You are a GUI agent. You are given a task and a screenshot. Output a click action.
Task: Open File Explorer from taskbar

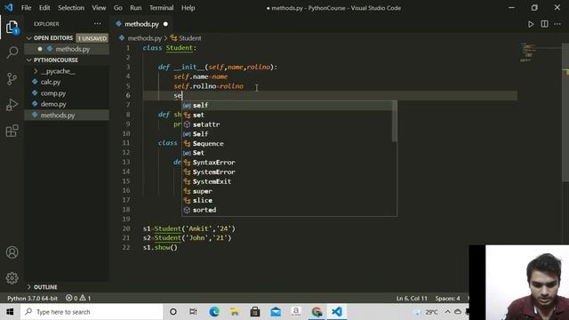[x=235, y=312]
